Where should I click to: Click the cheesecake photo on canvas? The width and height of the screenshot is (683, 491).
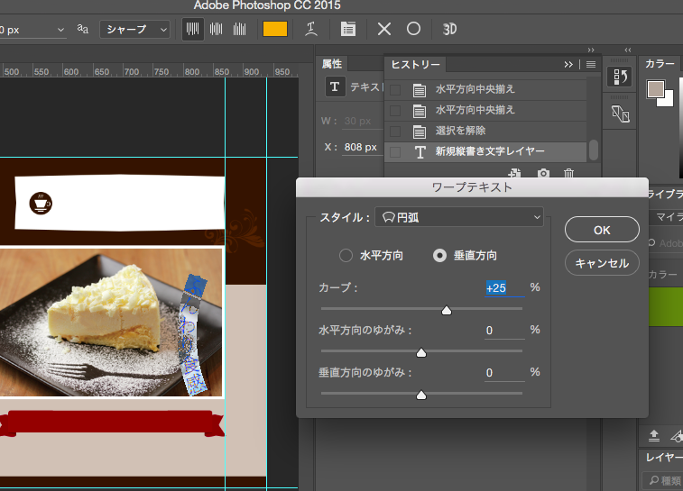click(111, 323)
